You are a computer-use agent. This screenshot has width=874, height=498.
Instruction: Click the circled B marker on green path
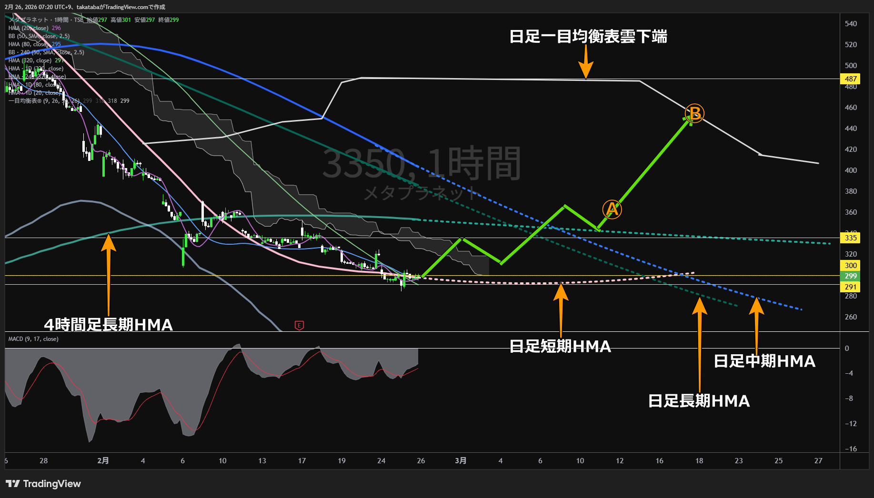(694, 113)
